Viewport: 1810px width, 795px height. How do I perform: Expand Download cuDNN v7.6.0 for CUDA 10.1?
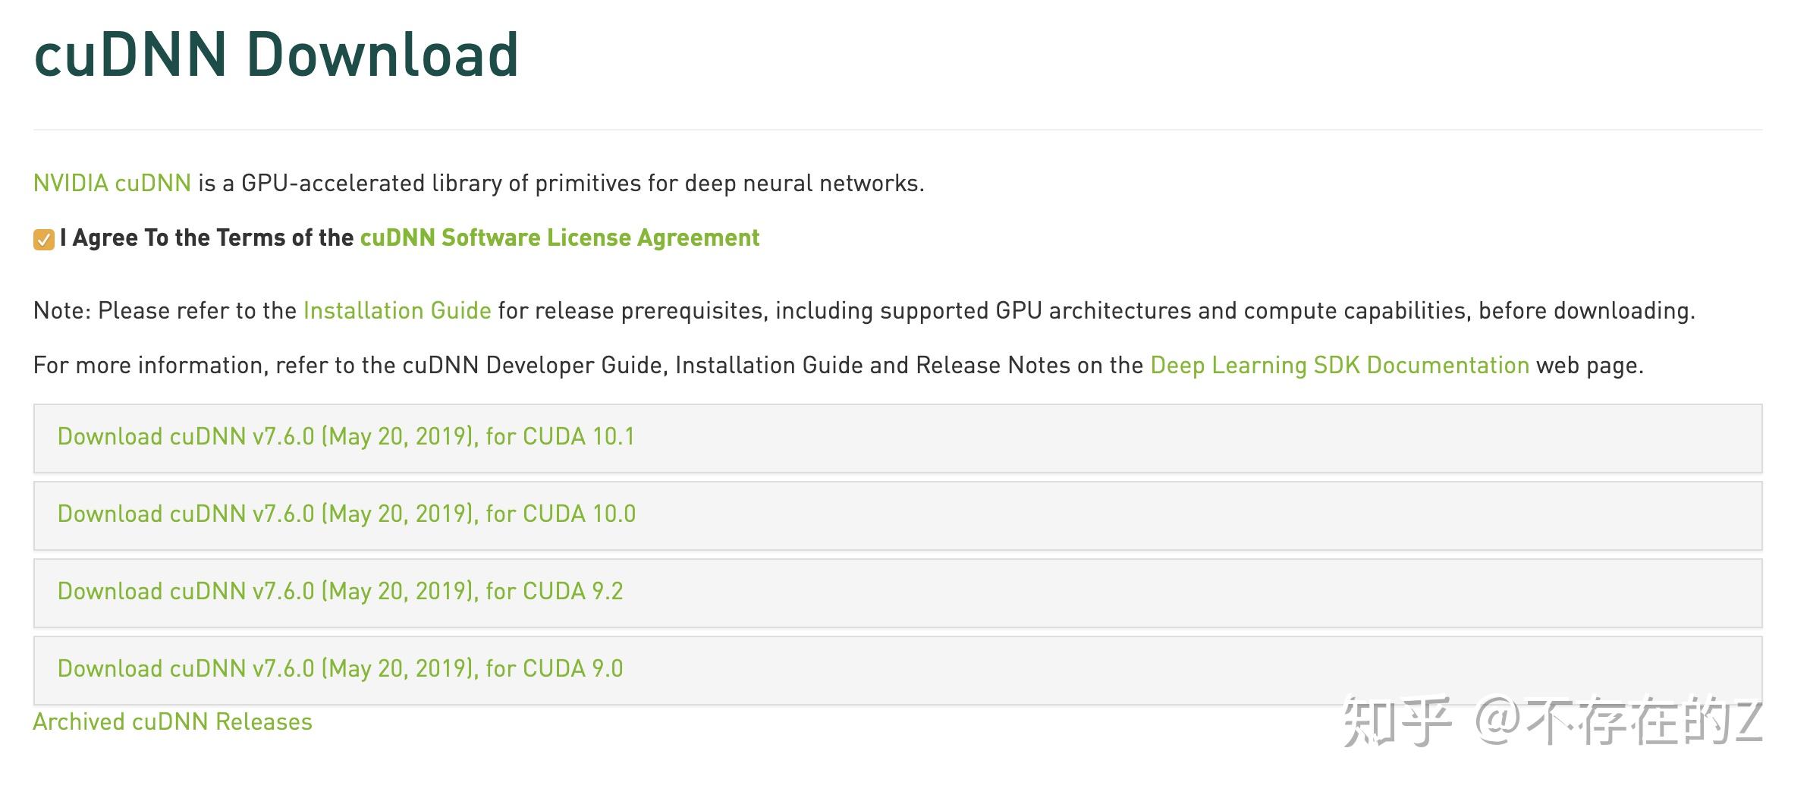coord(346,437)
